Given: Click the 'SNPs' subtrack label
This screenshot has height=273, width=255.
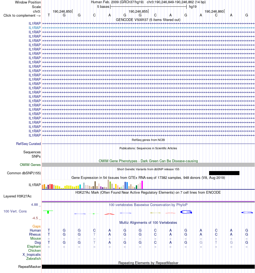Looking at the screenshot, I should coord(36,156).
